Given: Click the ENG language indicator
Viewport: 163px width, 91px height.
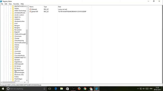Looking at the screenshot, I should pyautogui.click(x=151, y=89).
